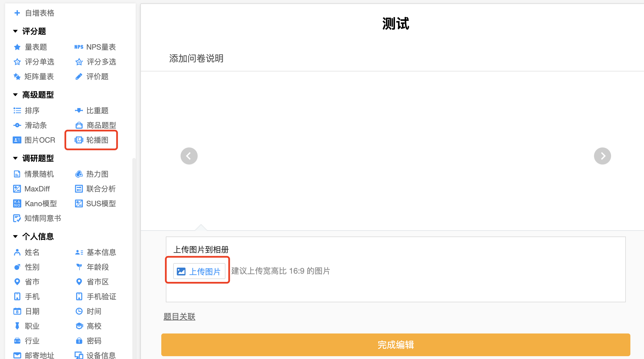Image resolution: width=644 pixels, height=359 pixels.
Task: Collapse the 高级题型 section
Action: coord(34,95)
